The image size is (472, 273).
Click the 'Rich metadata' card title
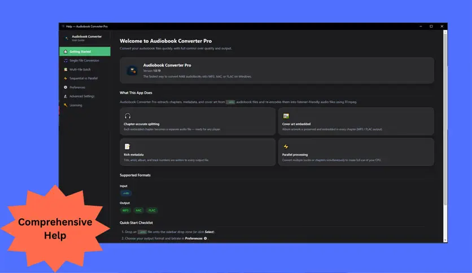134,155
